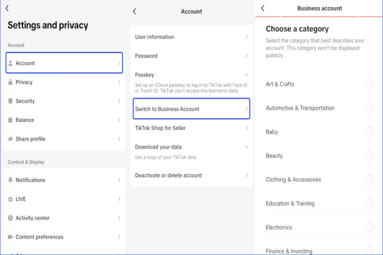Click the Baby category label
Image resolution: width=383 pixels, height=255 pixels.
click(272, 132)
